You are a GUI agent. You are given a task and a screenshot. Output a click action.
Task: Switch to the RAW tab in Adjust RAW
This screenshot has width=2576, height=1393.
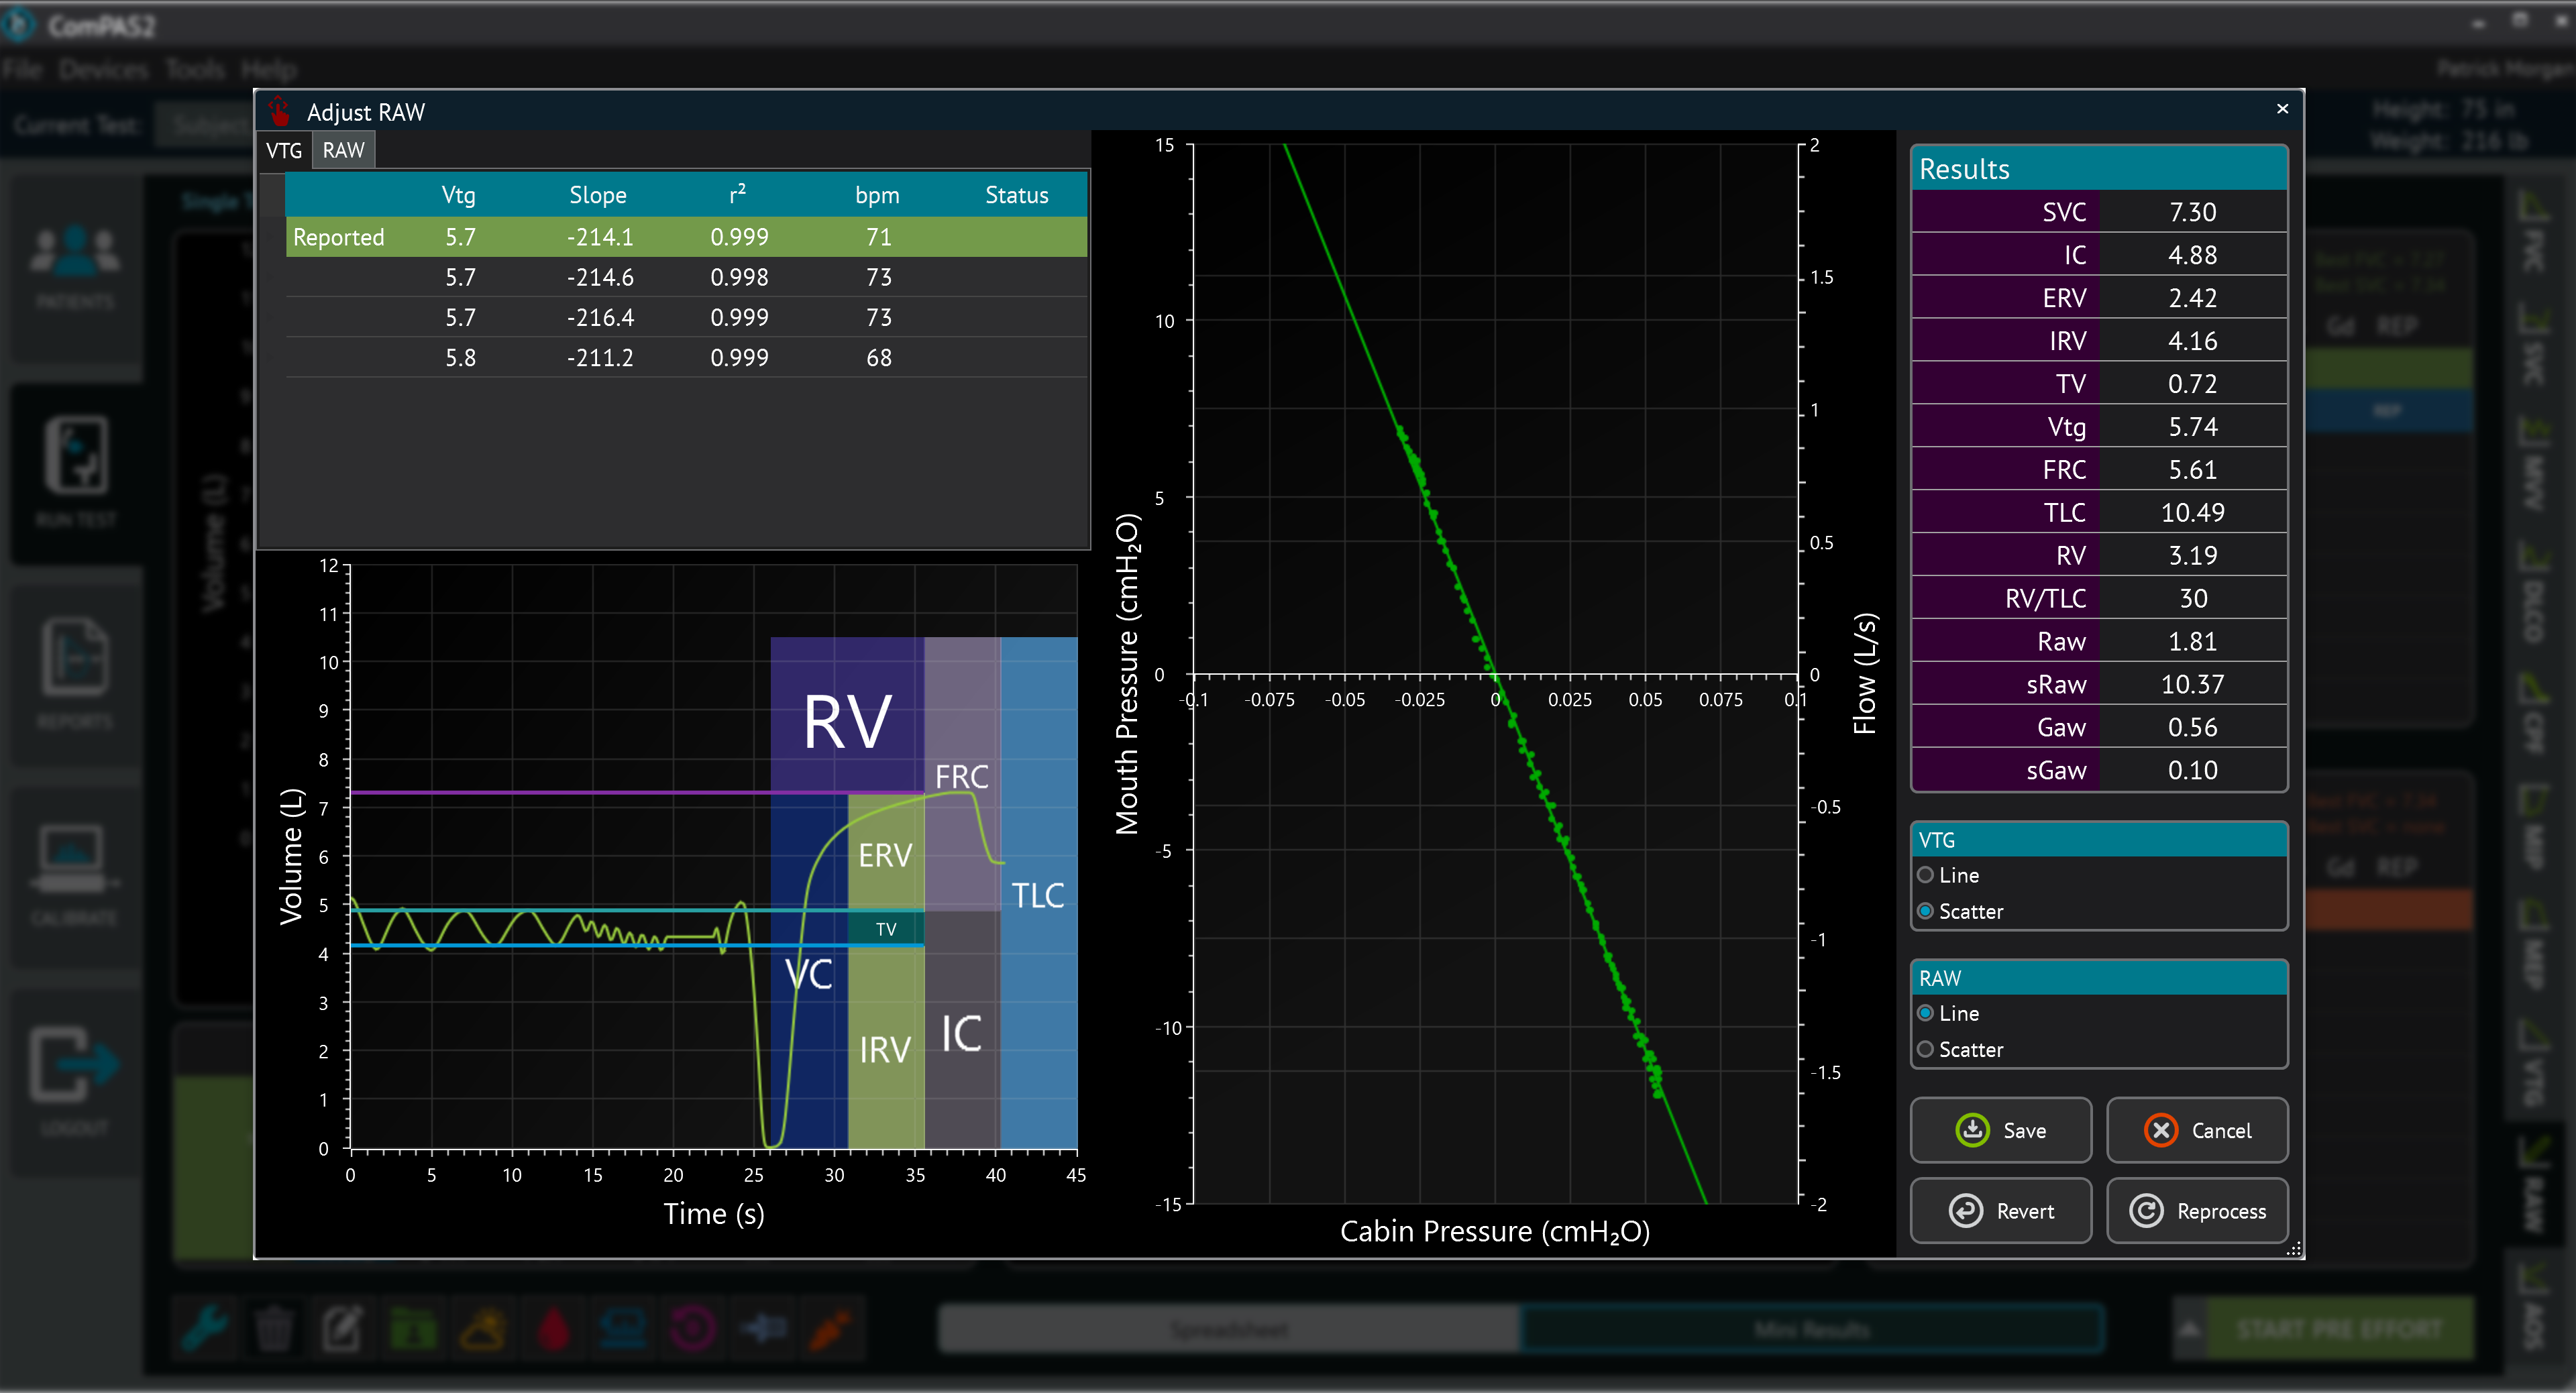point(343,150)
